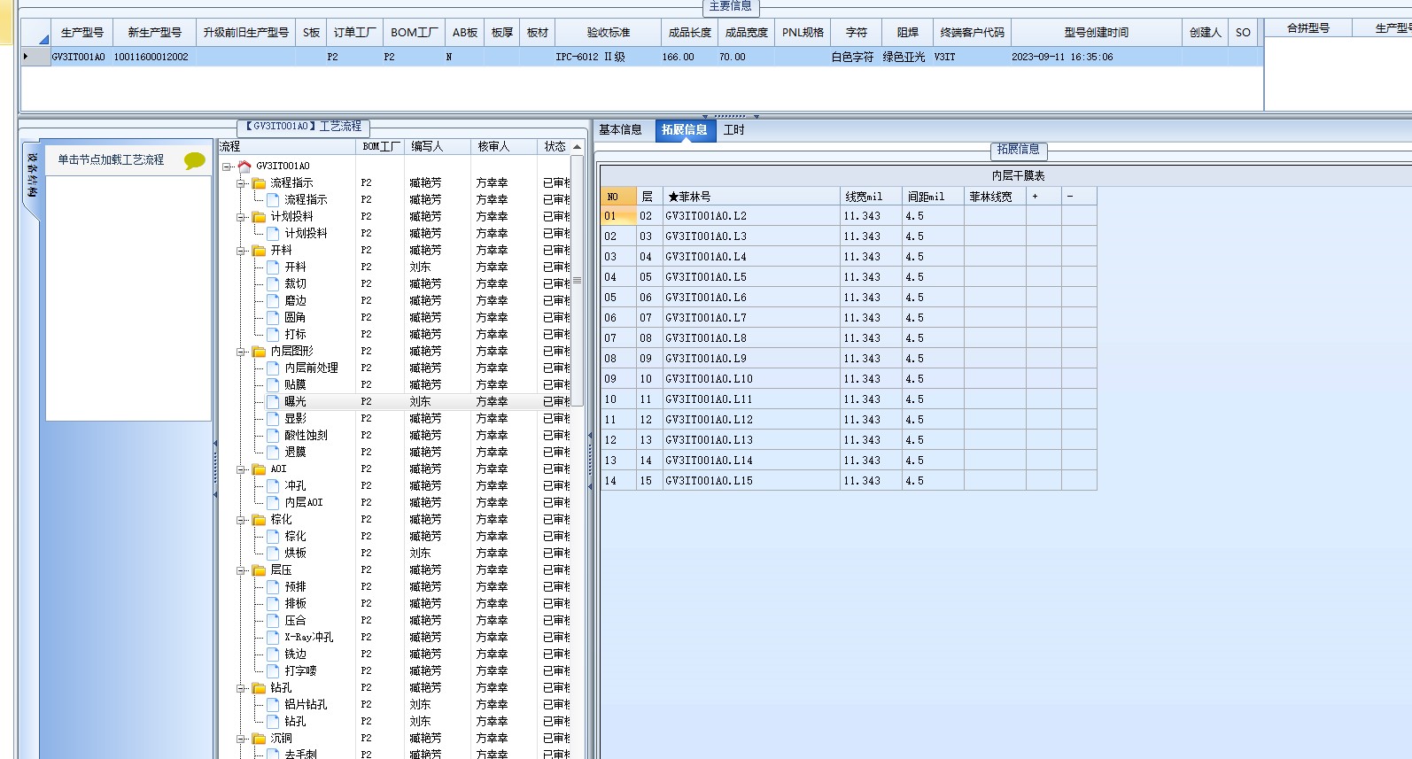
Task: Click the yellow speech bubble icon
Action: coord(195,160)
